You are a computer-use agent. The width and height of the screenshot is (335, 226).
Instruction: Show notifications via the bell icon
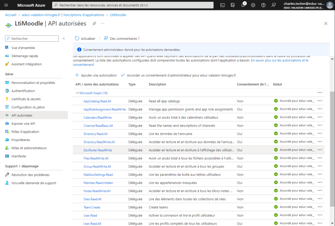[243, 5]
